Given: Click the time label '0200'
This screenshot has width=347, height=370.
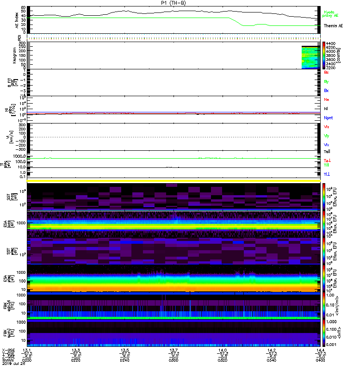Looking at the screenshot, I should click(x=27, y=360).
